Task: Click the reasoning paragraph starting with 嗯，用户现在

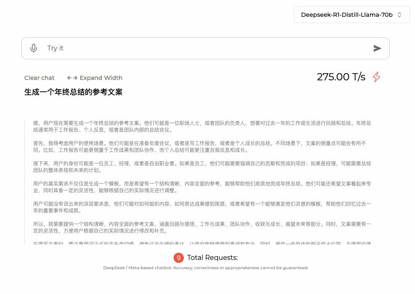Action: coord(202,127)
